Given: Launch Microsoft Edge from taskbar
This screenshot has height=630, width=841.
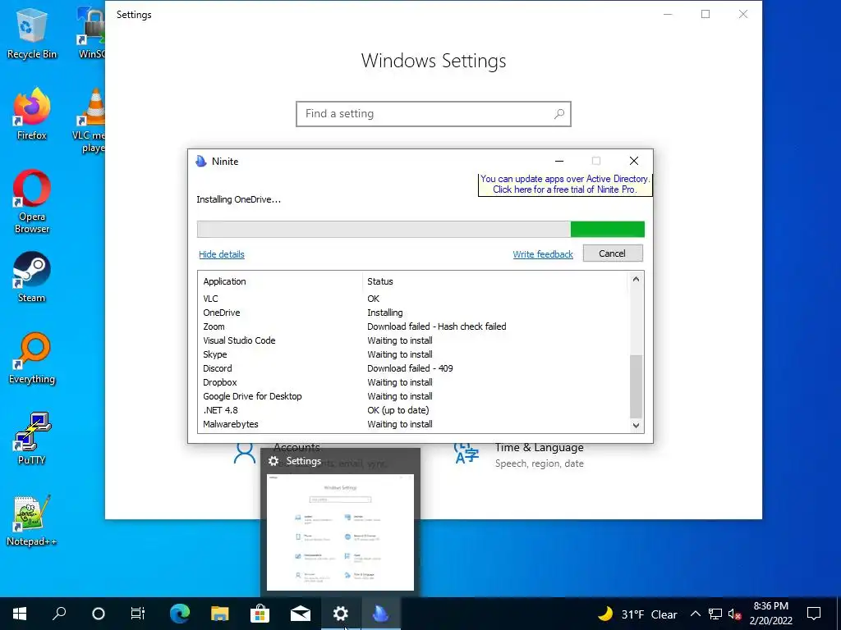Looking at the screenshot, I should 180,614.
